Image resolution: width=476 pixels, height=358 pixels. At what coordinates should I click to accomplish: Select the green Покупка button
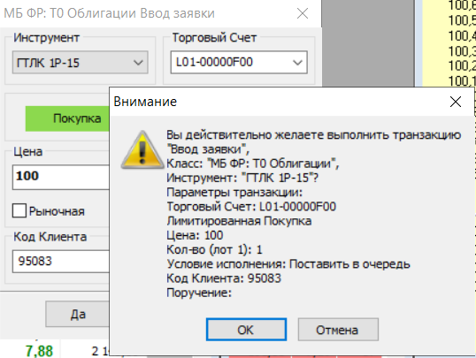tap(67, 118)
